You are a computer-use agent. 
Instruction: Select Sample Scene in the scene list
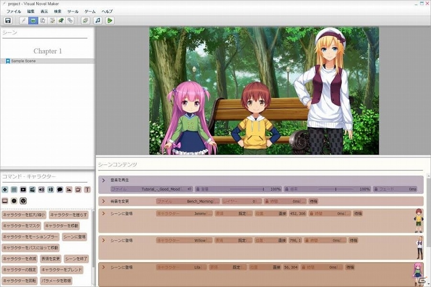pyautogui.click(x=47, y=61)
